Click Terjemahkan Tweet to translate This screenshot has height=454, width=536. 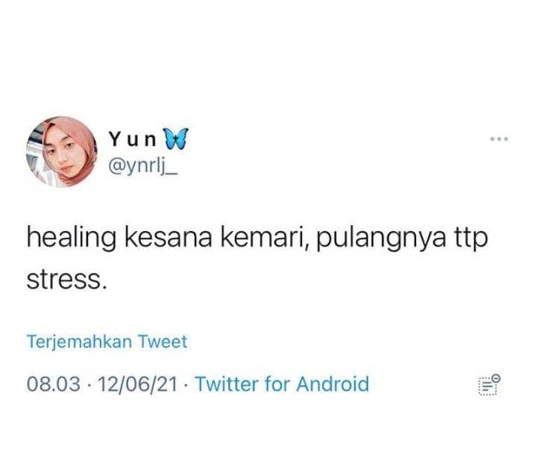(107, 341)
